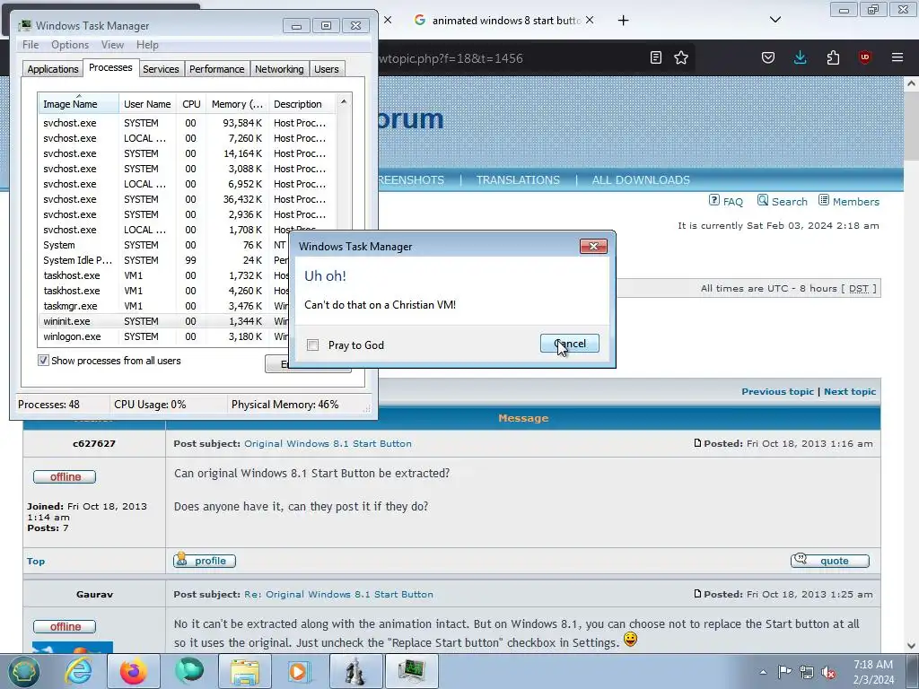Click the quote button on c627627's post
Viewport: 919px width, 689px height.
pos(830,561)
